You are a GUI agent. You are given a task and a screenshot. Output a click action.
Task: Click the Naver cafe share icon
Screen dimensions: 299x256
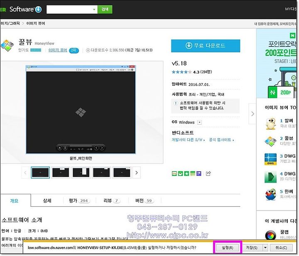180,173
